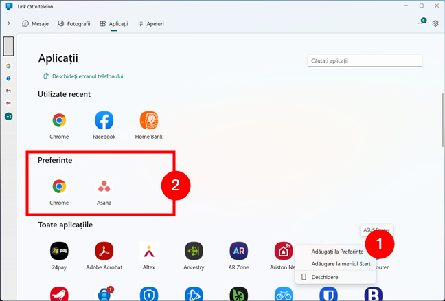Click the large Aplicații page title
Image resolution: width=445 pixels, height=301 pixels.
pyautogui.click(x=58, y=58)
